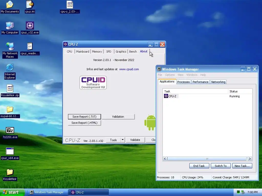Viewport: 262px width, 196px height.
Task: Click the Validation button in About tab
Action: coord(118,117)
